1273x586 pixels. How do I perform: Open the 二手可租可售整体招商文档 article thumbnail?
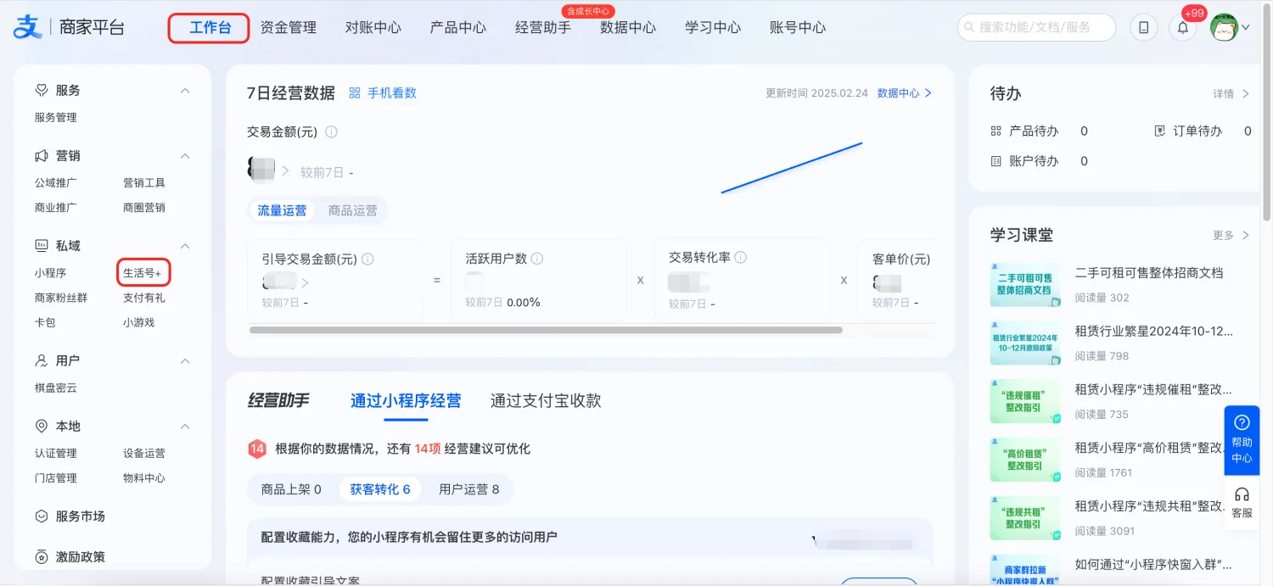(1025, 284)
